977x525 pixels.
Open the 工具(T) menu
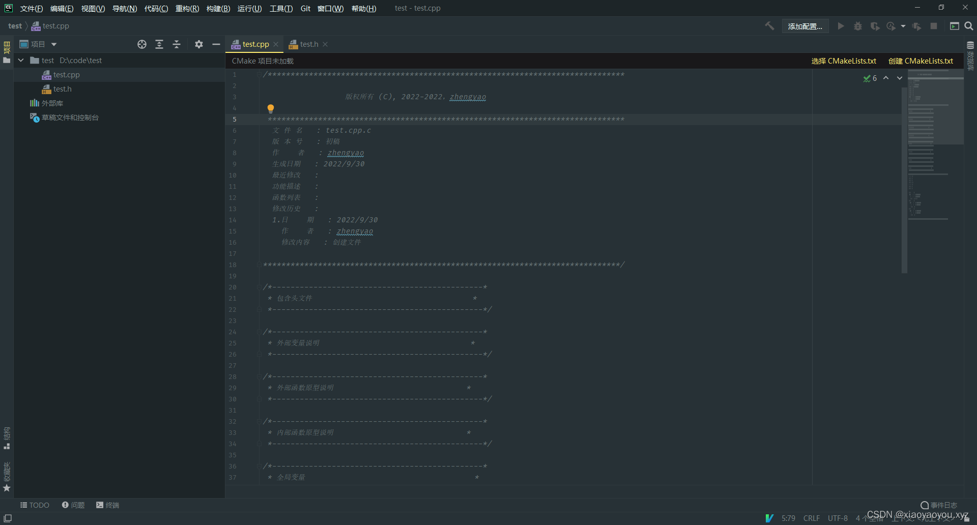[281, 9]
